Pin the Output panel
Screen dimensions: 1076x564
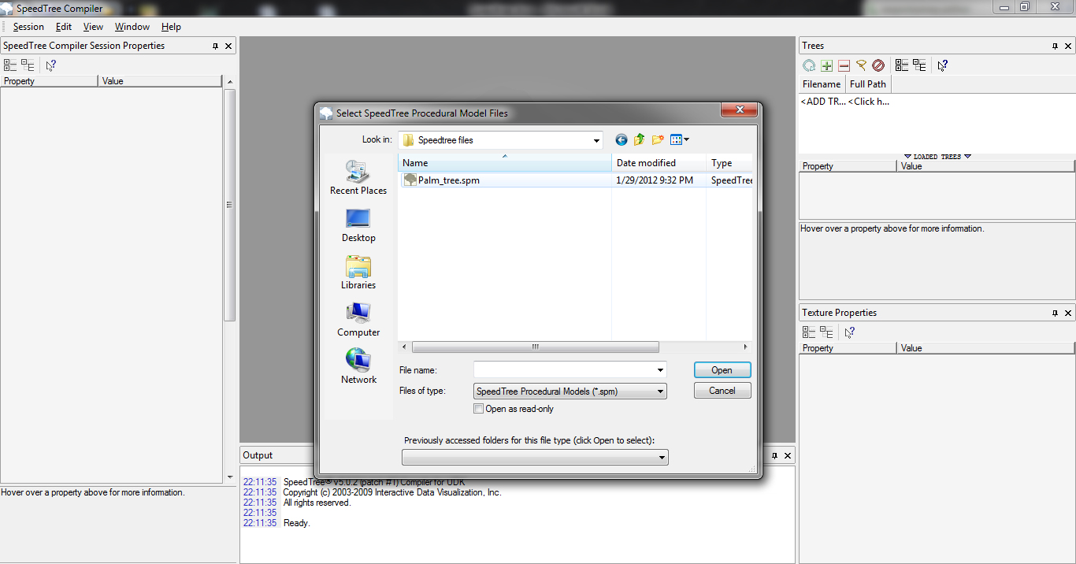point(774,455)
